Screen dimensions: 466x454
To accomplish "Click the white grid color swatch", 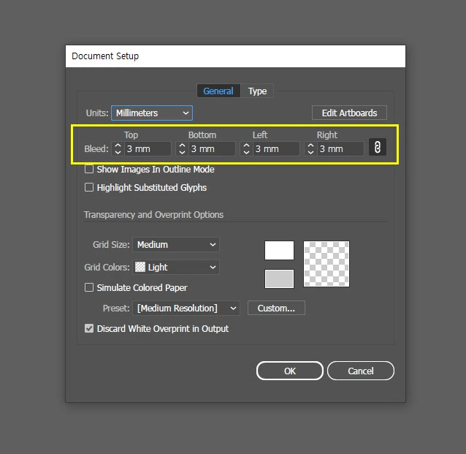I will (279, 250).
